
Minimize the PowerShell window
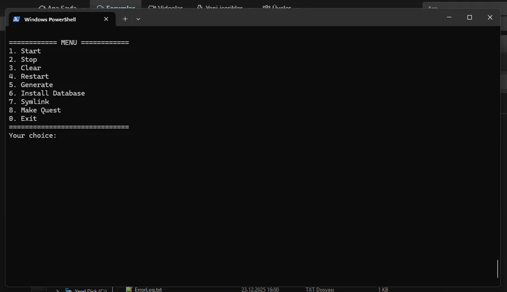(x=449, y=17)
